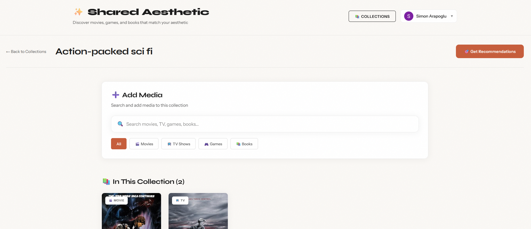531x229 pixels.
Task: Click the gamepad icon on the Games filter
Action: click(x=206, y=144)
